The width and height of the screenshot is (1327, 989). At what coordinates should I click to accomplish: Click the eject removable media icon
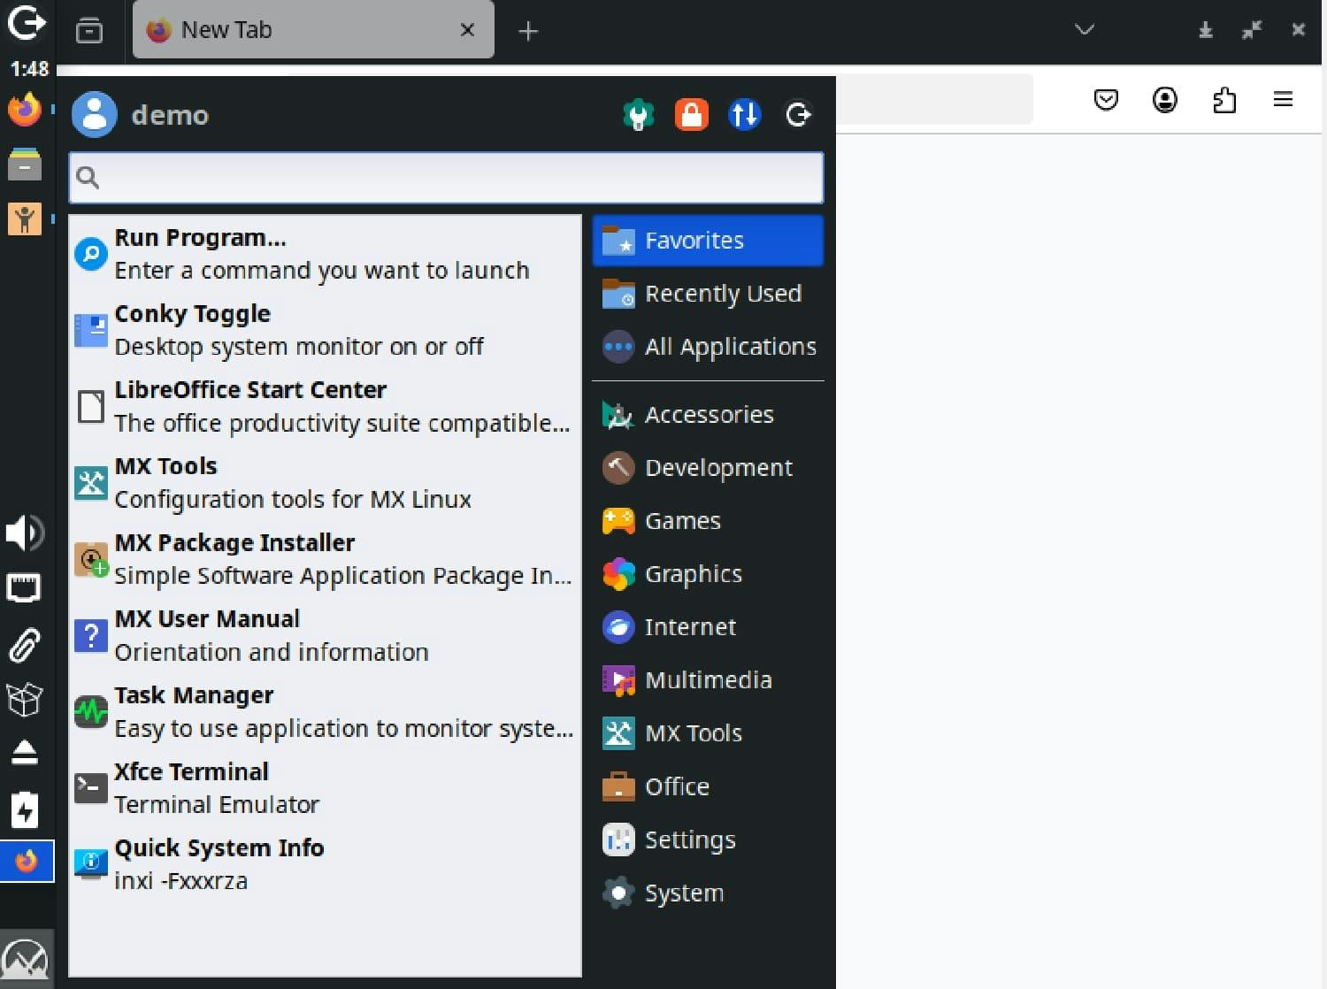(x=25, y=753)
